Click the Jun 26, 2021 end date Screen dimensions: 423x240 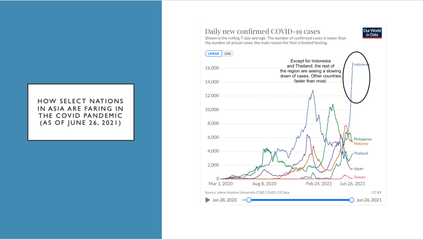coord(369,200)
